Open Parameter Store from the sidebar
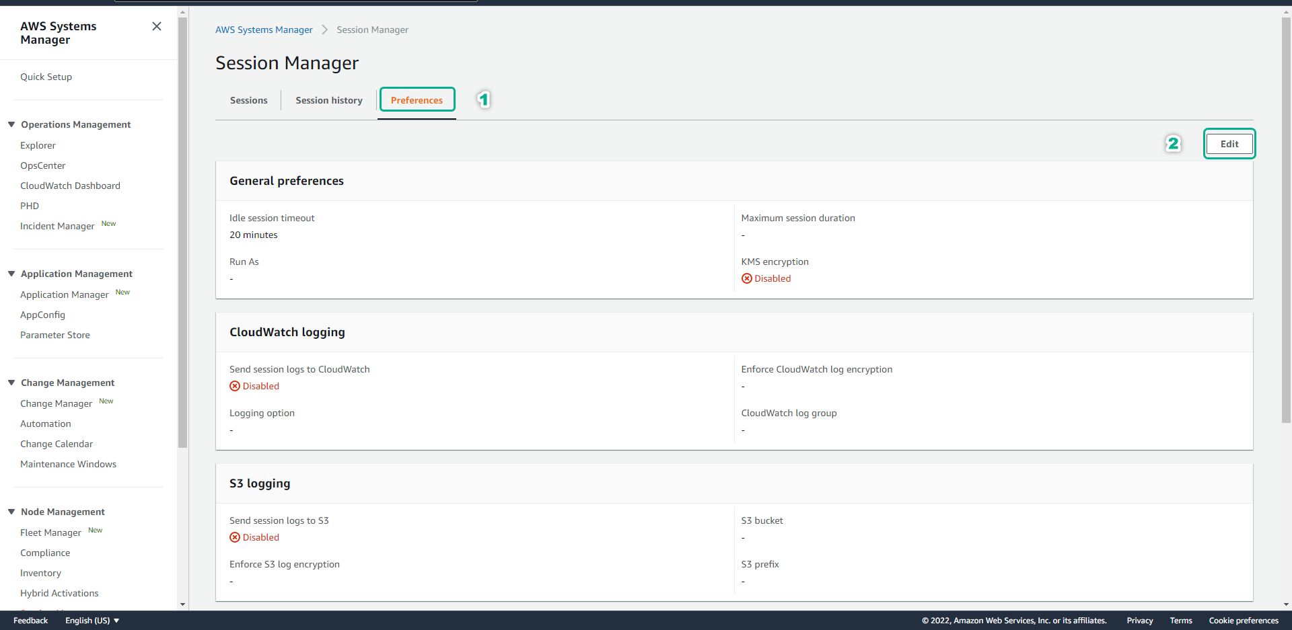 [x=55, y=334]
